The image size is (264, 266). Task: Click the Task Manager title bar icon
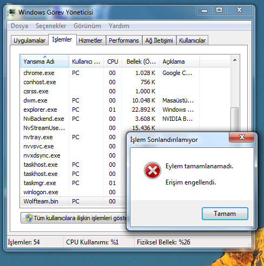(x=11, y=12)
